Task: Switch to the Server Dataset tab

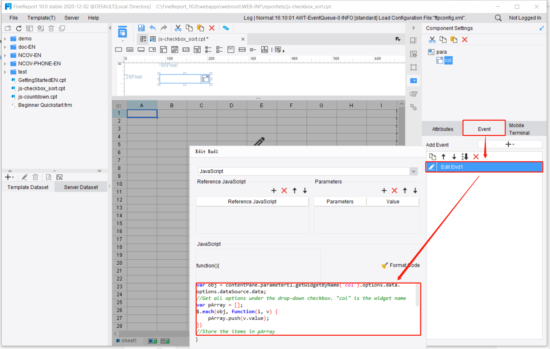Action: tap(81, 187)
